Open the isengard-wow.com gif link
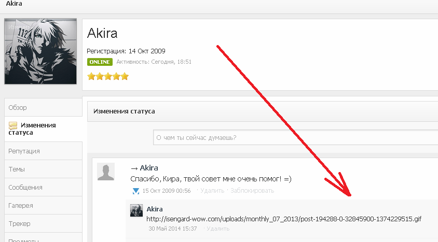 (x=284, y=219)
